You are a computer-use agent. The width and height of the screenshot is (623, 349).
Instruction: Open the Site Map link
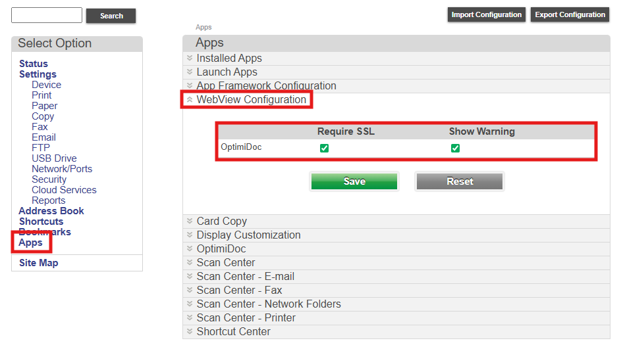tap(38, 263)
